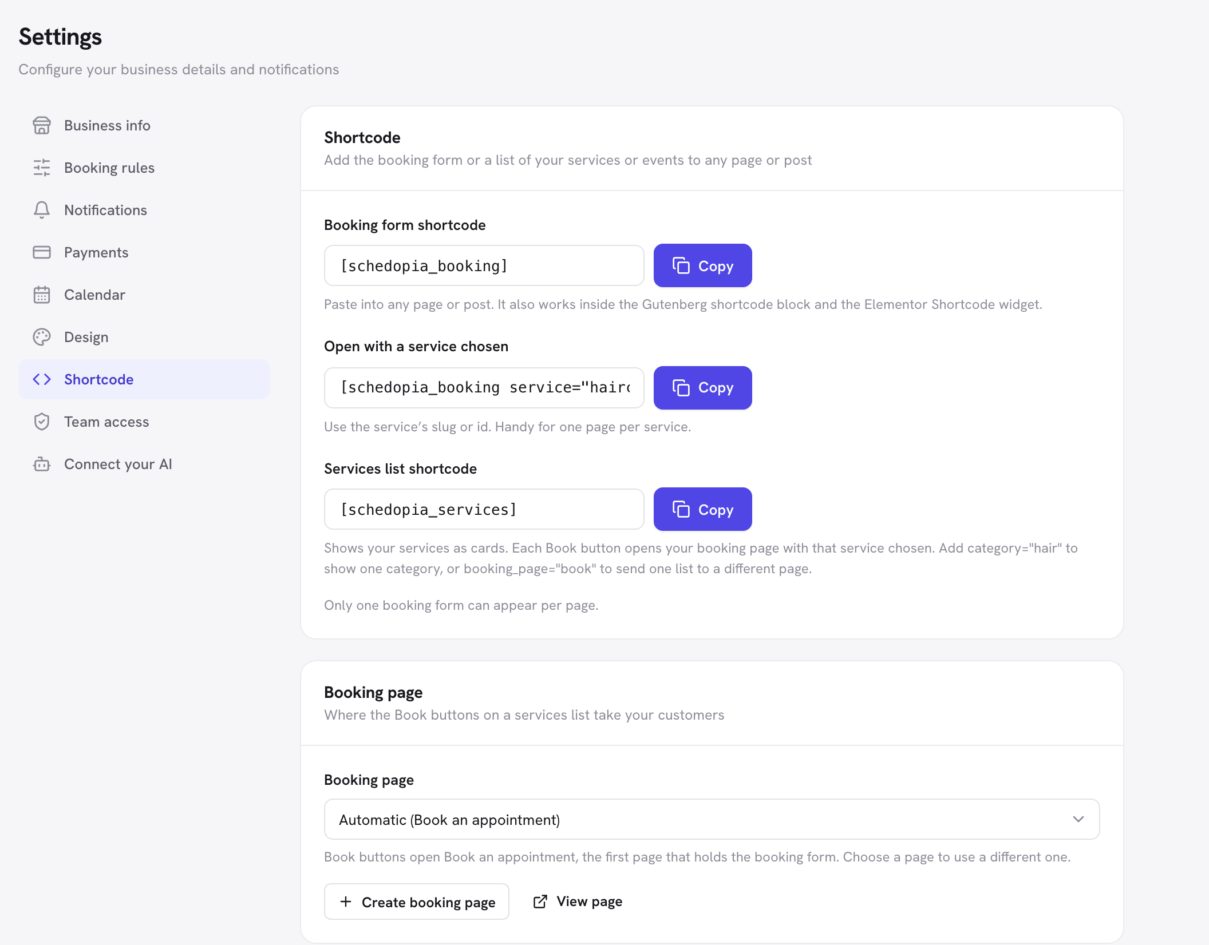Select the Shortcode sidebar item
Image resolution: width=1209 pixels, height=945 pixels.
[144, 379]
